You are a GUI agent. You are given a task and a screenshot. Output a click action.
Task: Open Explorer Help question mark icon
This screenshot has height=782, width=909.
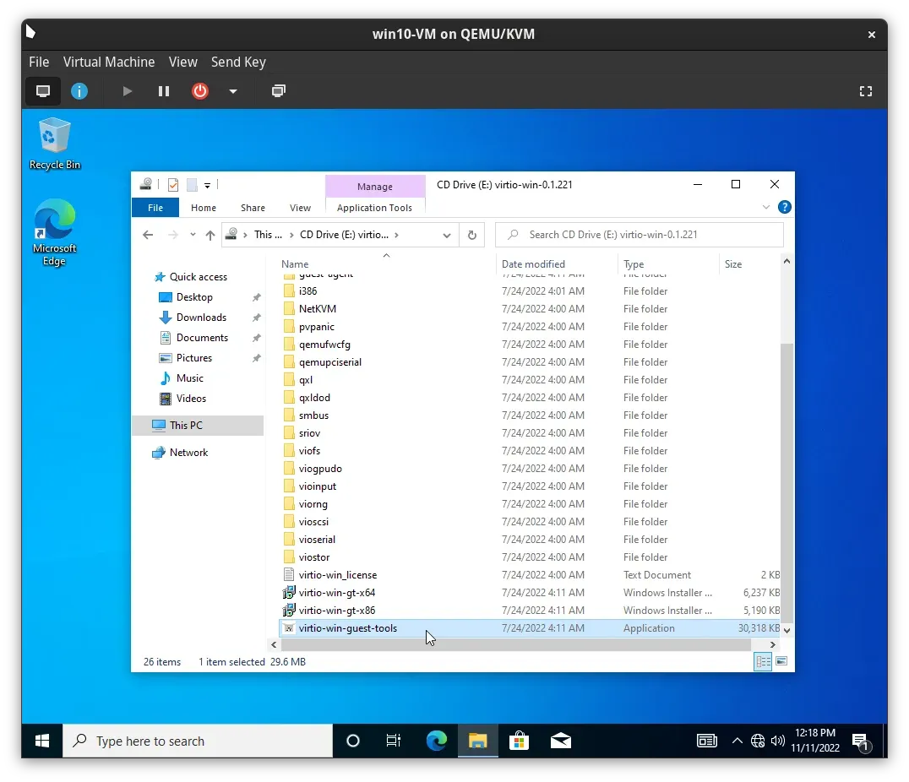(x=784, y=207)
